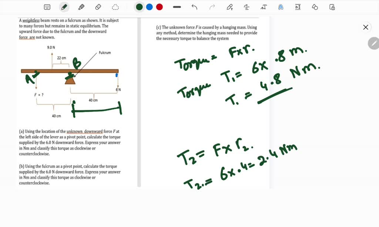Viewport: 379px width, 227px height.
Task: Click the '6 N' force label
Action: pyautogui.click(x=118, y=89)
